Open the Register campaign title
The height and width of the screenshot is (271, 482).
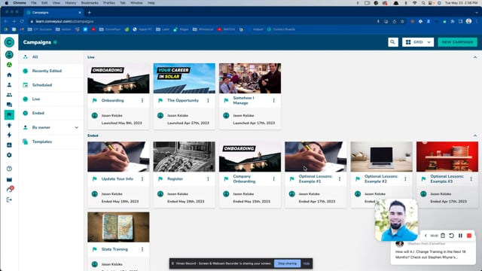tap(175, 179)
